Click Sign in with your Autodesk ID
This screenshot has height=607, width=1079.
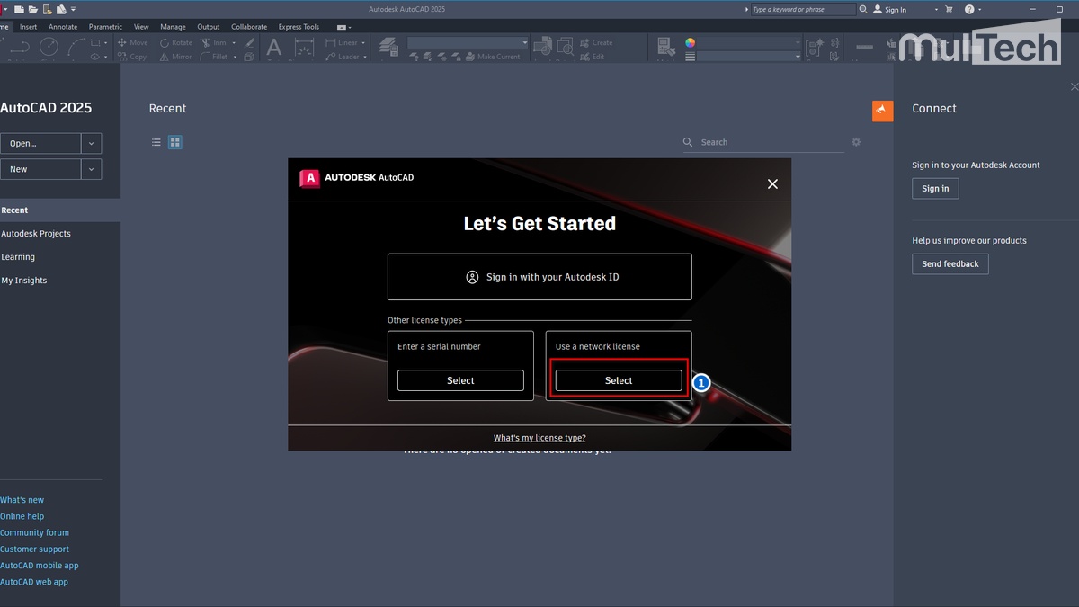(539, 277)
